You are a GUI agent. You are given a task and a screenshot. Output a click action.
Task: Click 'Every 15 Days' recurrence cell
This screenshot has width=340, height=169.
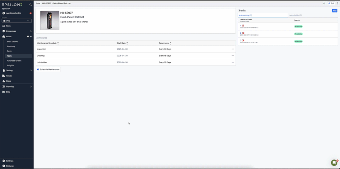(x=165, y=56)
